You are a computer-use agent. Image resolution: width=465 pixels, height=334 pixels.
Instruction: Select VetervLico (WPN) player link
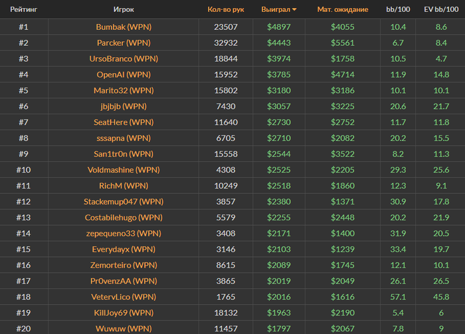124,297
